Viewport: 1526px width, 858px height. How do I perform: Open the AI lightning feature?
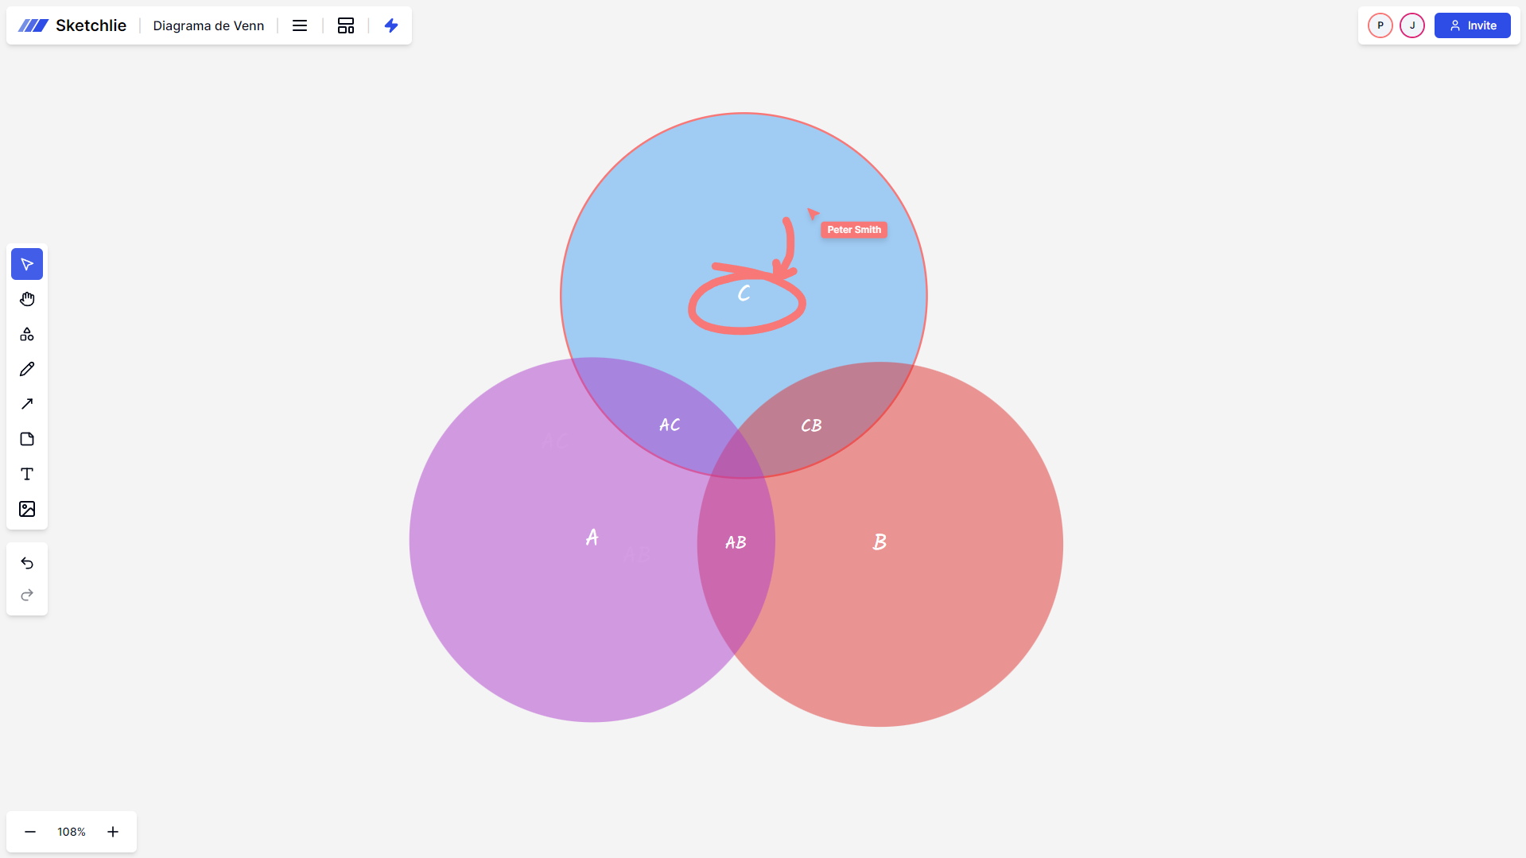coord(391,25)
